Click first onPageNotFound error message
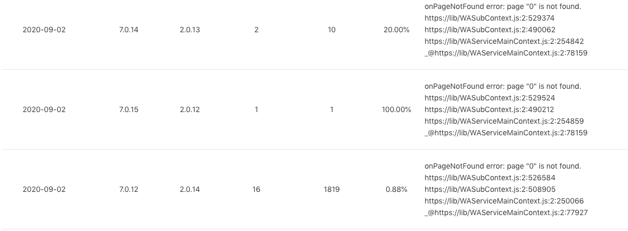The image size is (628, 231). click(503, 6)
